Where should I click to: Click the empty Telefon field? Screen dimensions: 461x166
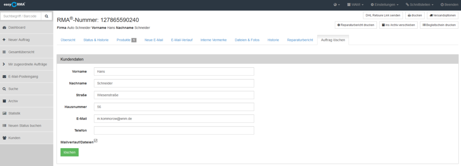174,130
